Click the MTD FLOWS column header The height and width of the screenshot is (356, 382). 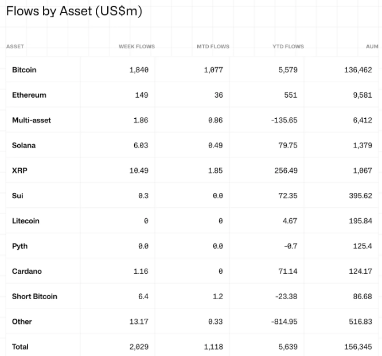point(213,47)
